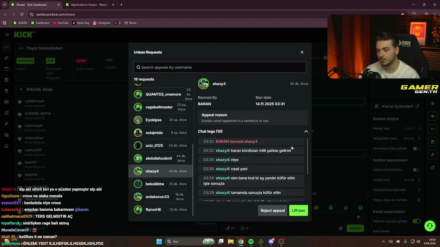
Task: Toggle İzlenme sayısını göster switch
Action: click(417, 221)
